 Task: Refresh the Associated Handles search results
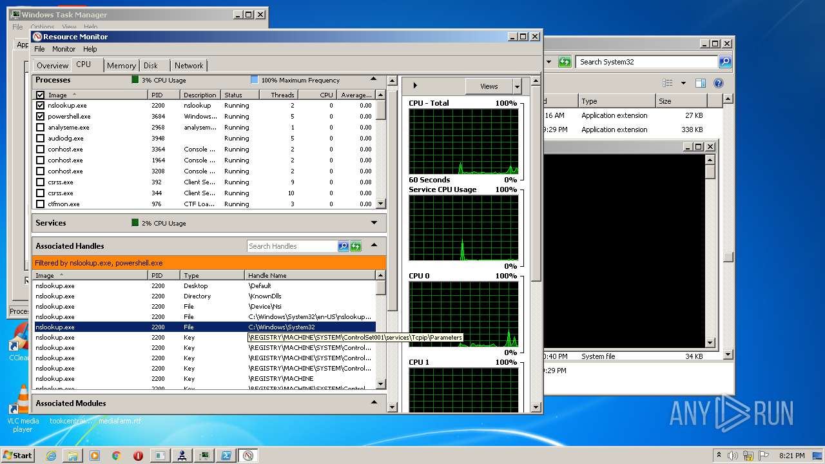(355, 246)
